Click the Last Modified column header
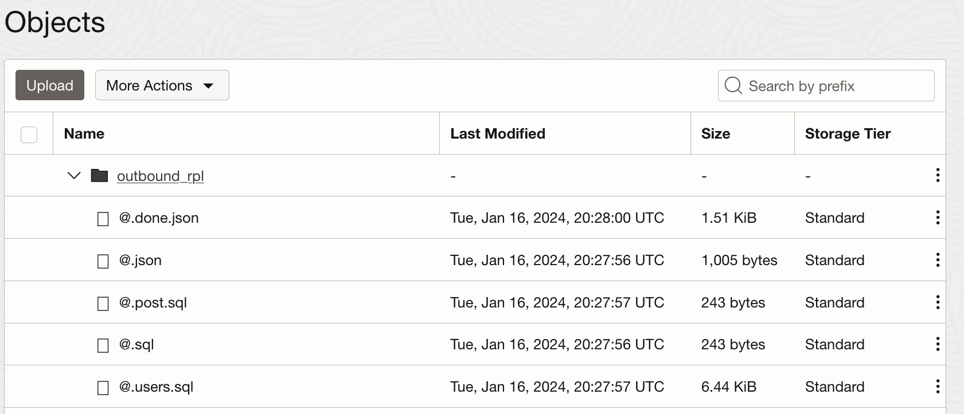The width and height of the screenshot is (964, 414). point(497,133)
